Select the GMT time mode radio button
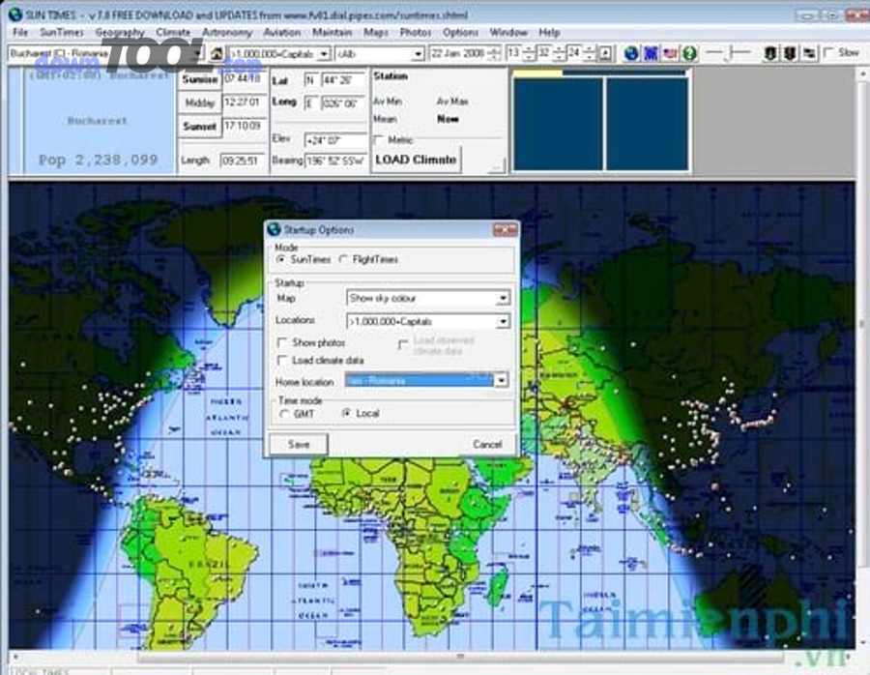The height and width of the screenshot is (675, 870). click(x=284, y=414)
